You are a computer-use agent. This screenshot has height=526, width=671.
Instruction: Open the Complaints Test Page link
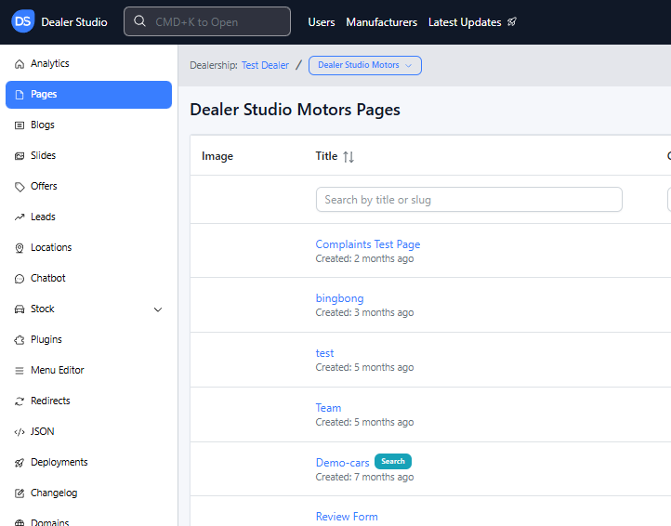point(367,244)
